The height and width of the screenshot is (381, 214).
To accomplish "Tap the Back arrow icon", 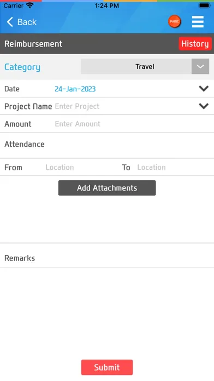I will (x=10, y=22).
